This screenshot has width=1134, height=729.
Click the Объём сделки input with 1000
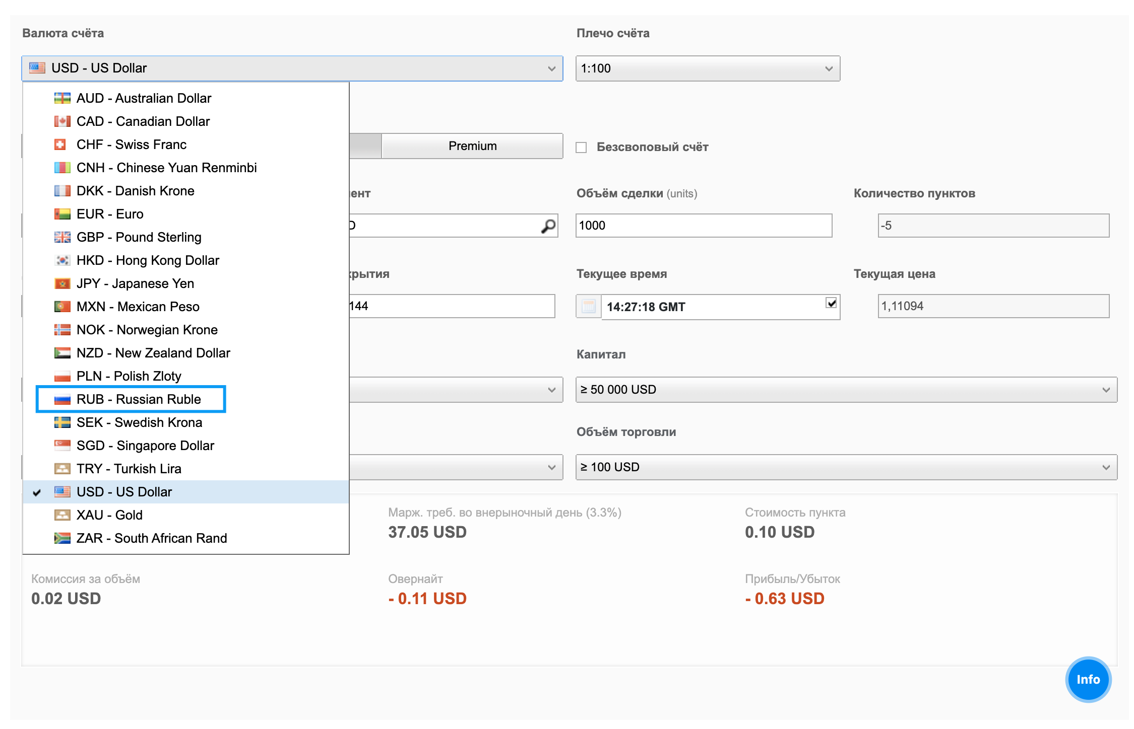(x=703, y=226)
